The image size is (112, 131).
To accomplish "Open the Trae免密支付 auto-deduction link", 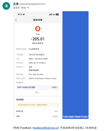I will coord(34,49).
